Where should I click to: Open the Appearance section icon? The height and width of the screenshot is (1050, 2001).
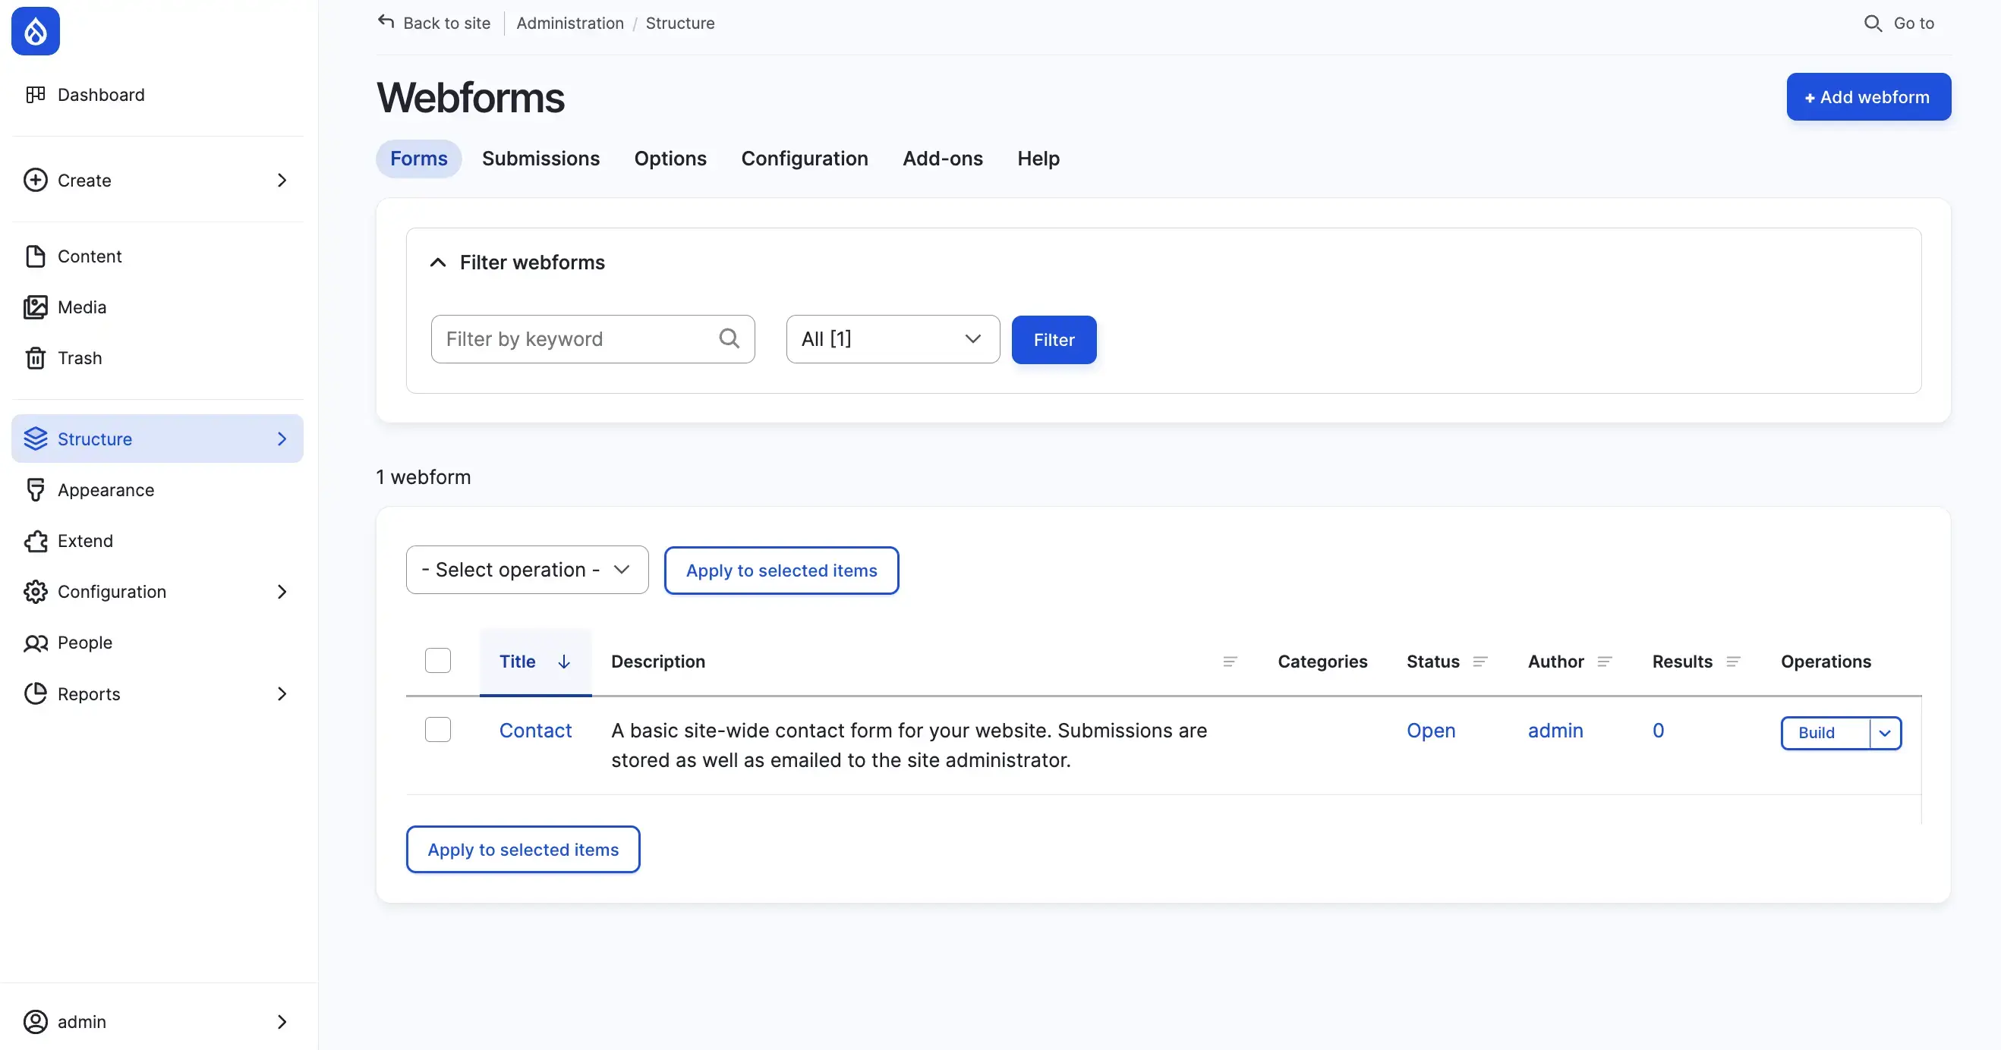click(35, 490)
